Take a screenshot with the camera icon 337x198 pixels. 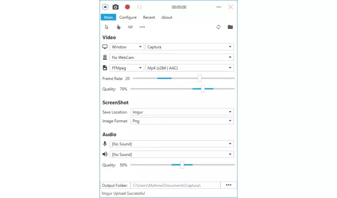tap(115, 7)
